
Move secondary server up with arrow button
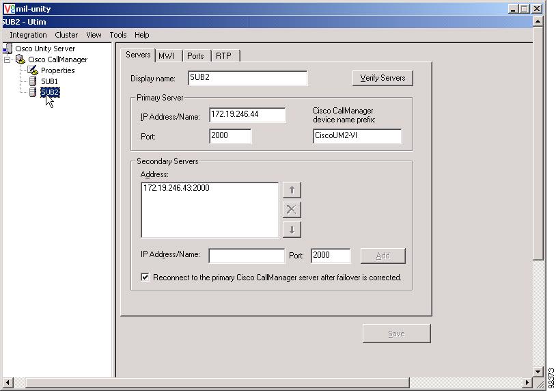pos(292,190)
